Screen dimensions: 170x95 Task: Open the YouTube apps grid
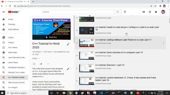[150, 12]
